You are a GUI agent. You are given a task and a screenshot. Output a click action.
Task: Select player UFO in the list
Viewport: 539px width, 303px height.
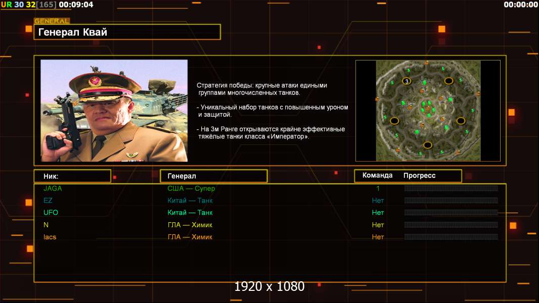coord(51,213)
